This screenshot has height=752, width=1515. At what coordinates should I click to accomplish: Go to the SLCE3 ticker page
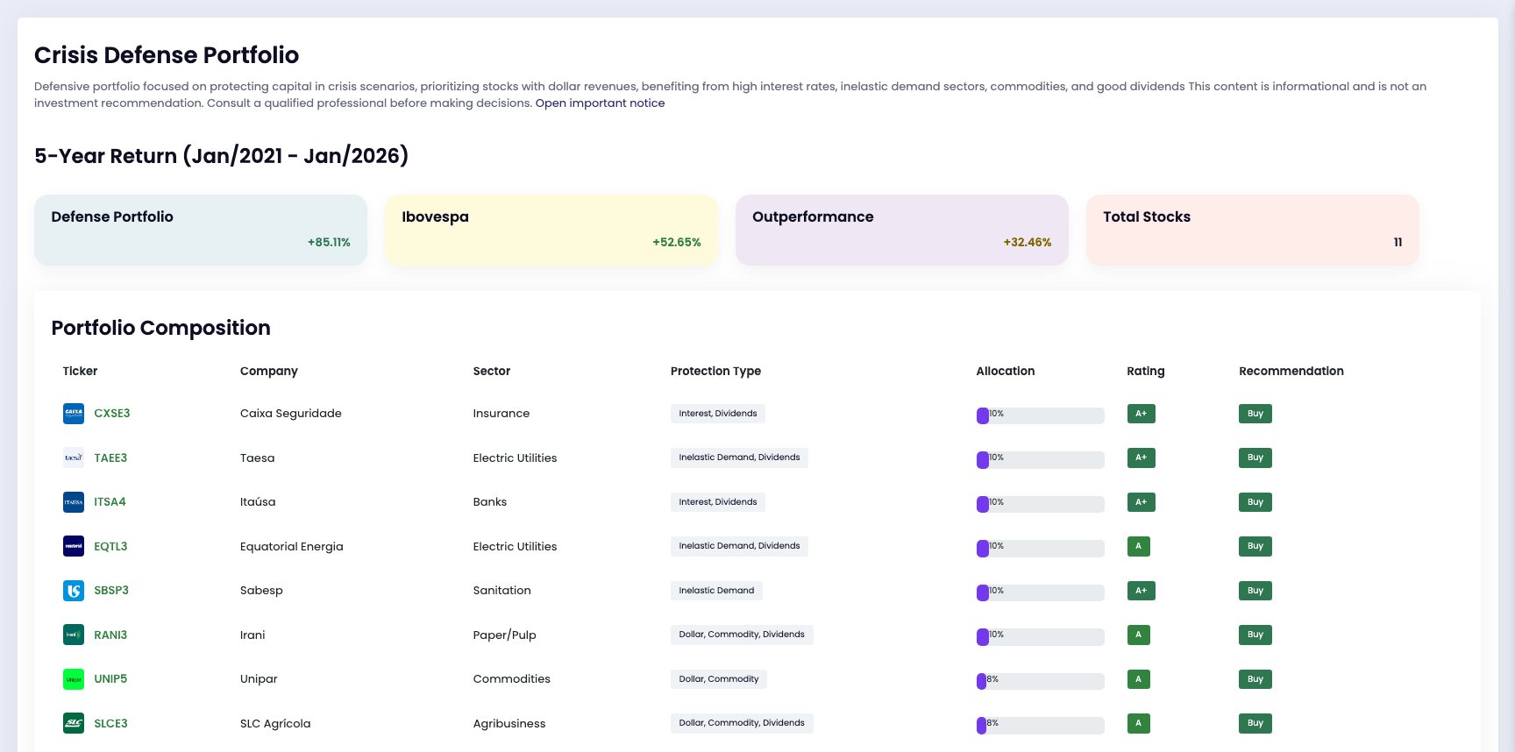pyautogui.click(x=110, y=723)
